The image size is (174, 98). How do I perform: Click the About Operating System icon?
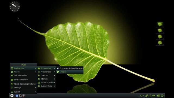(12, 84)
